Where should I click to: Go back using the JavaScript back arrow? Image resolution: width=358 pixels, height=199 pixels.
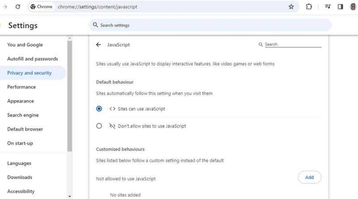click(x=98, y=45)
